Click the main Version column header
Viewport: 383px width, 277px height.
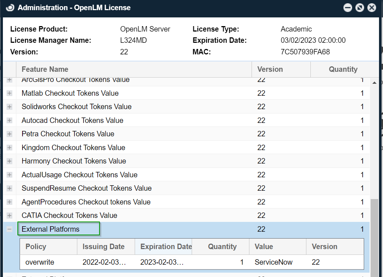click(x=270, y=69)
